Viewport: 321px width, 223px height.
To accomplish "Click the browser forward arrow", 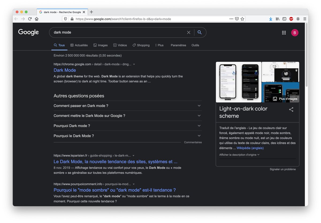I will click(23, 19).
